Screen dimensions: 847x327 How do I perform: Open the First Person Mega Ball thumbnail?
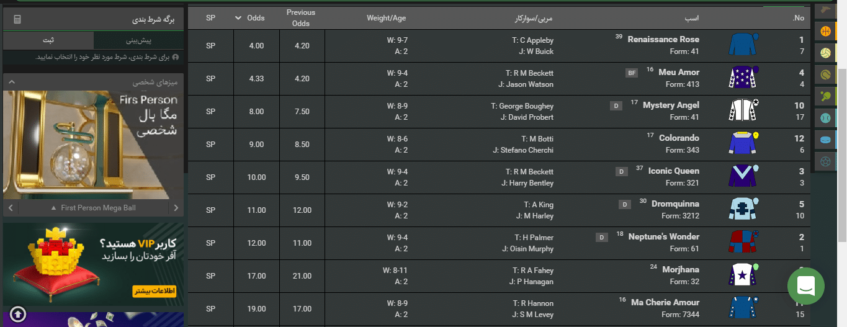[x=93, y=145]
